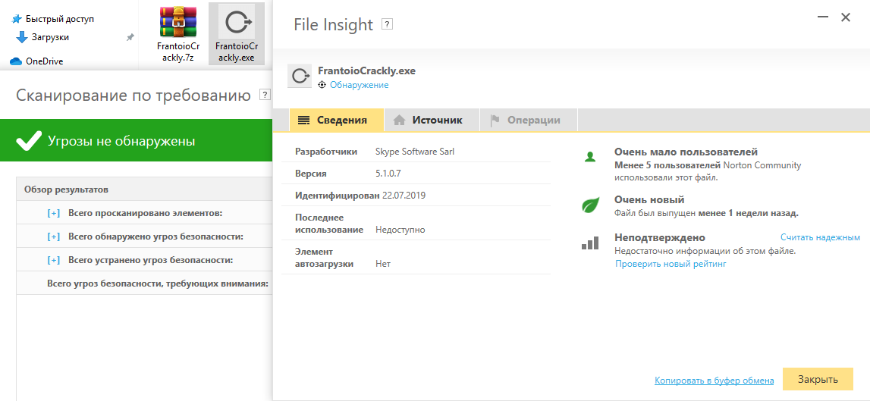Click the Идентифицирован label
This screenshot has width=870, height=401.
(338, 196)
